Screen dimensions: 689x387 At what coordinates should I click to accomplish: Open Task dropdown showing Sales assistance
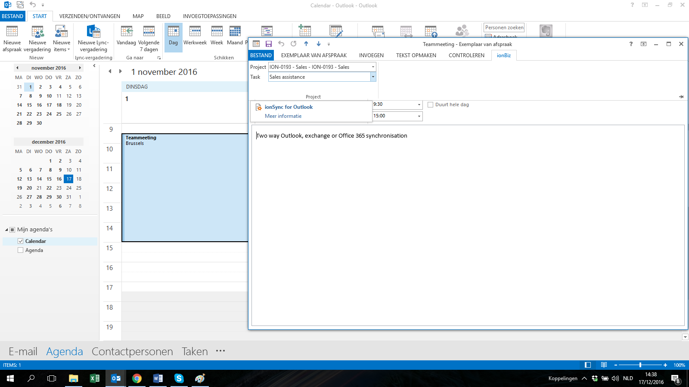373,77
